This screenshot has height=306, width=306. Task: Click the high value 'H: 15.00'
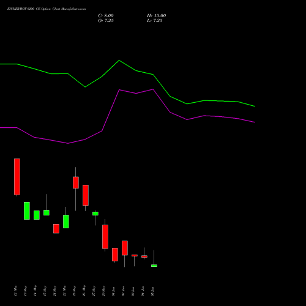[x=156, y=16]
